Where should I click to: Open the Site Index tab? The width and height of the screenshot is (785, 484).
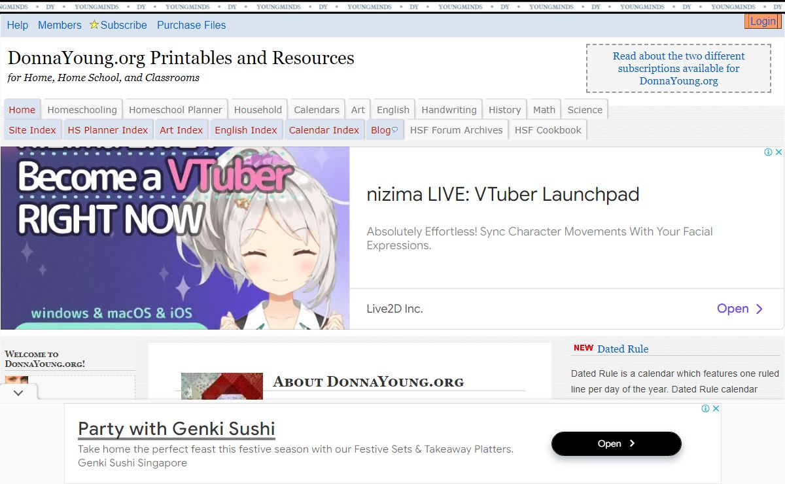pos(33,130)
